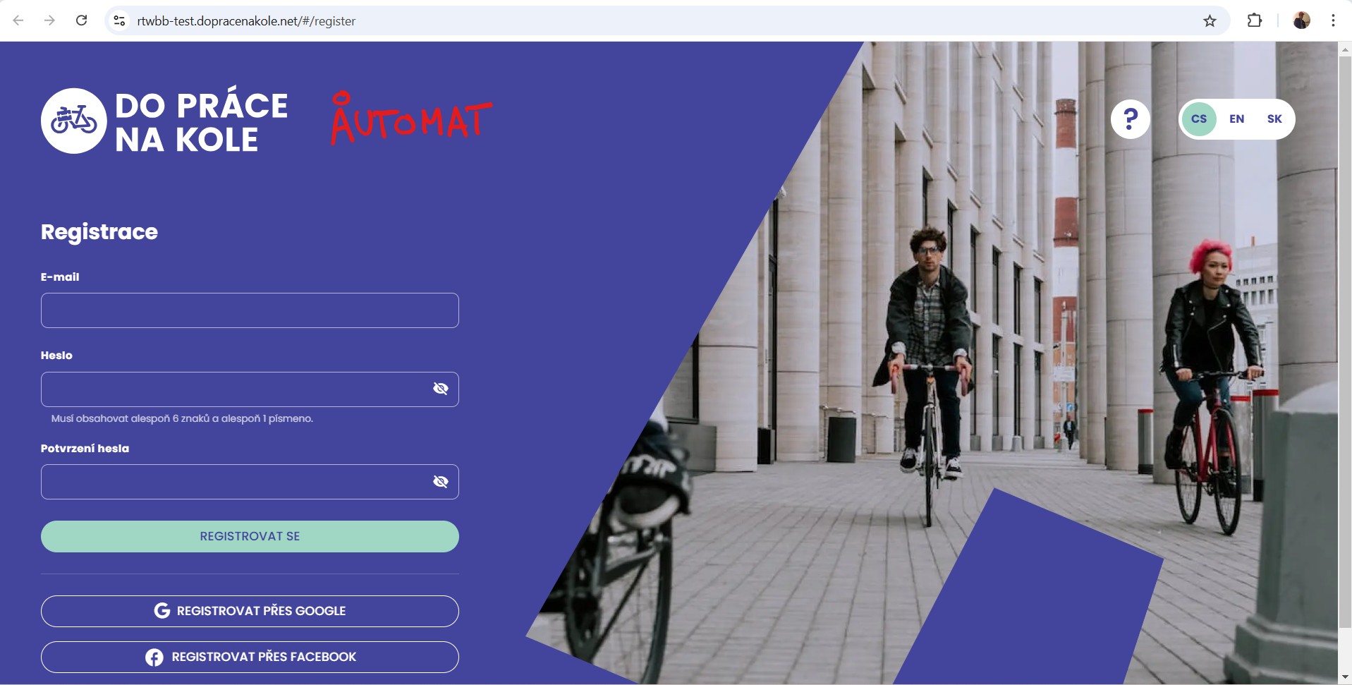View site information icon in address bar
Image resolution: width=1352 pixels, height=685 pixels.
[x=120, y=21]
